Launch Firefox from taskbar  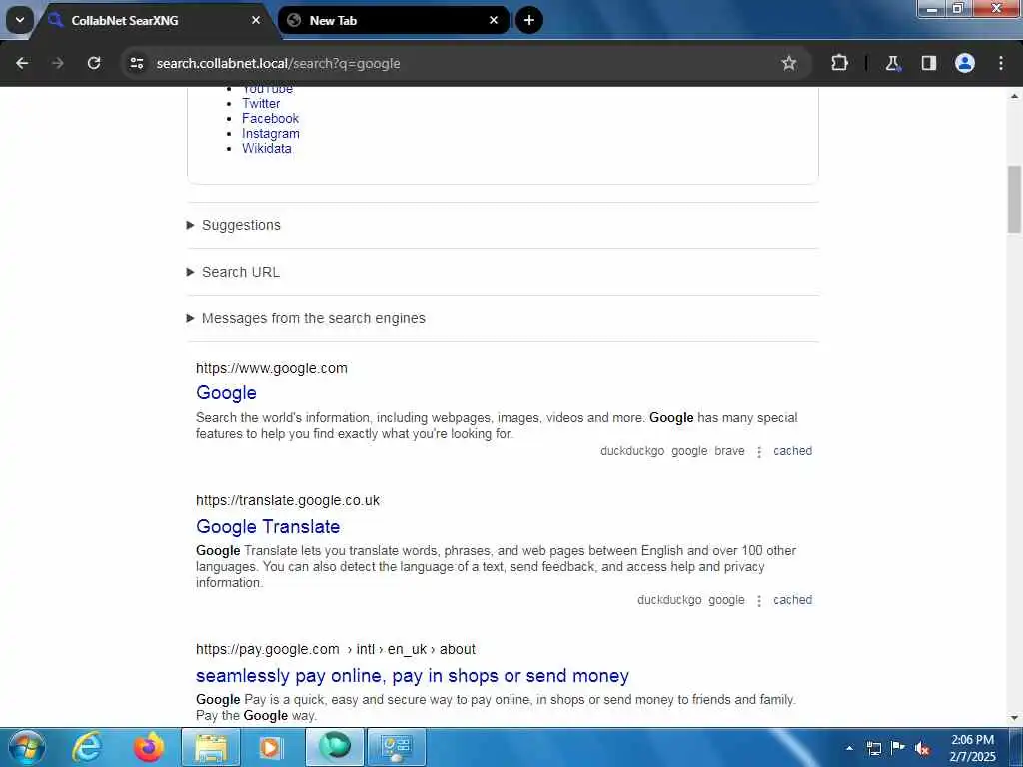[148, 747]
